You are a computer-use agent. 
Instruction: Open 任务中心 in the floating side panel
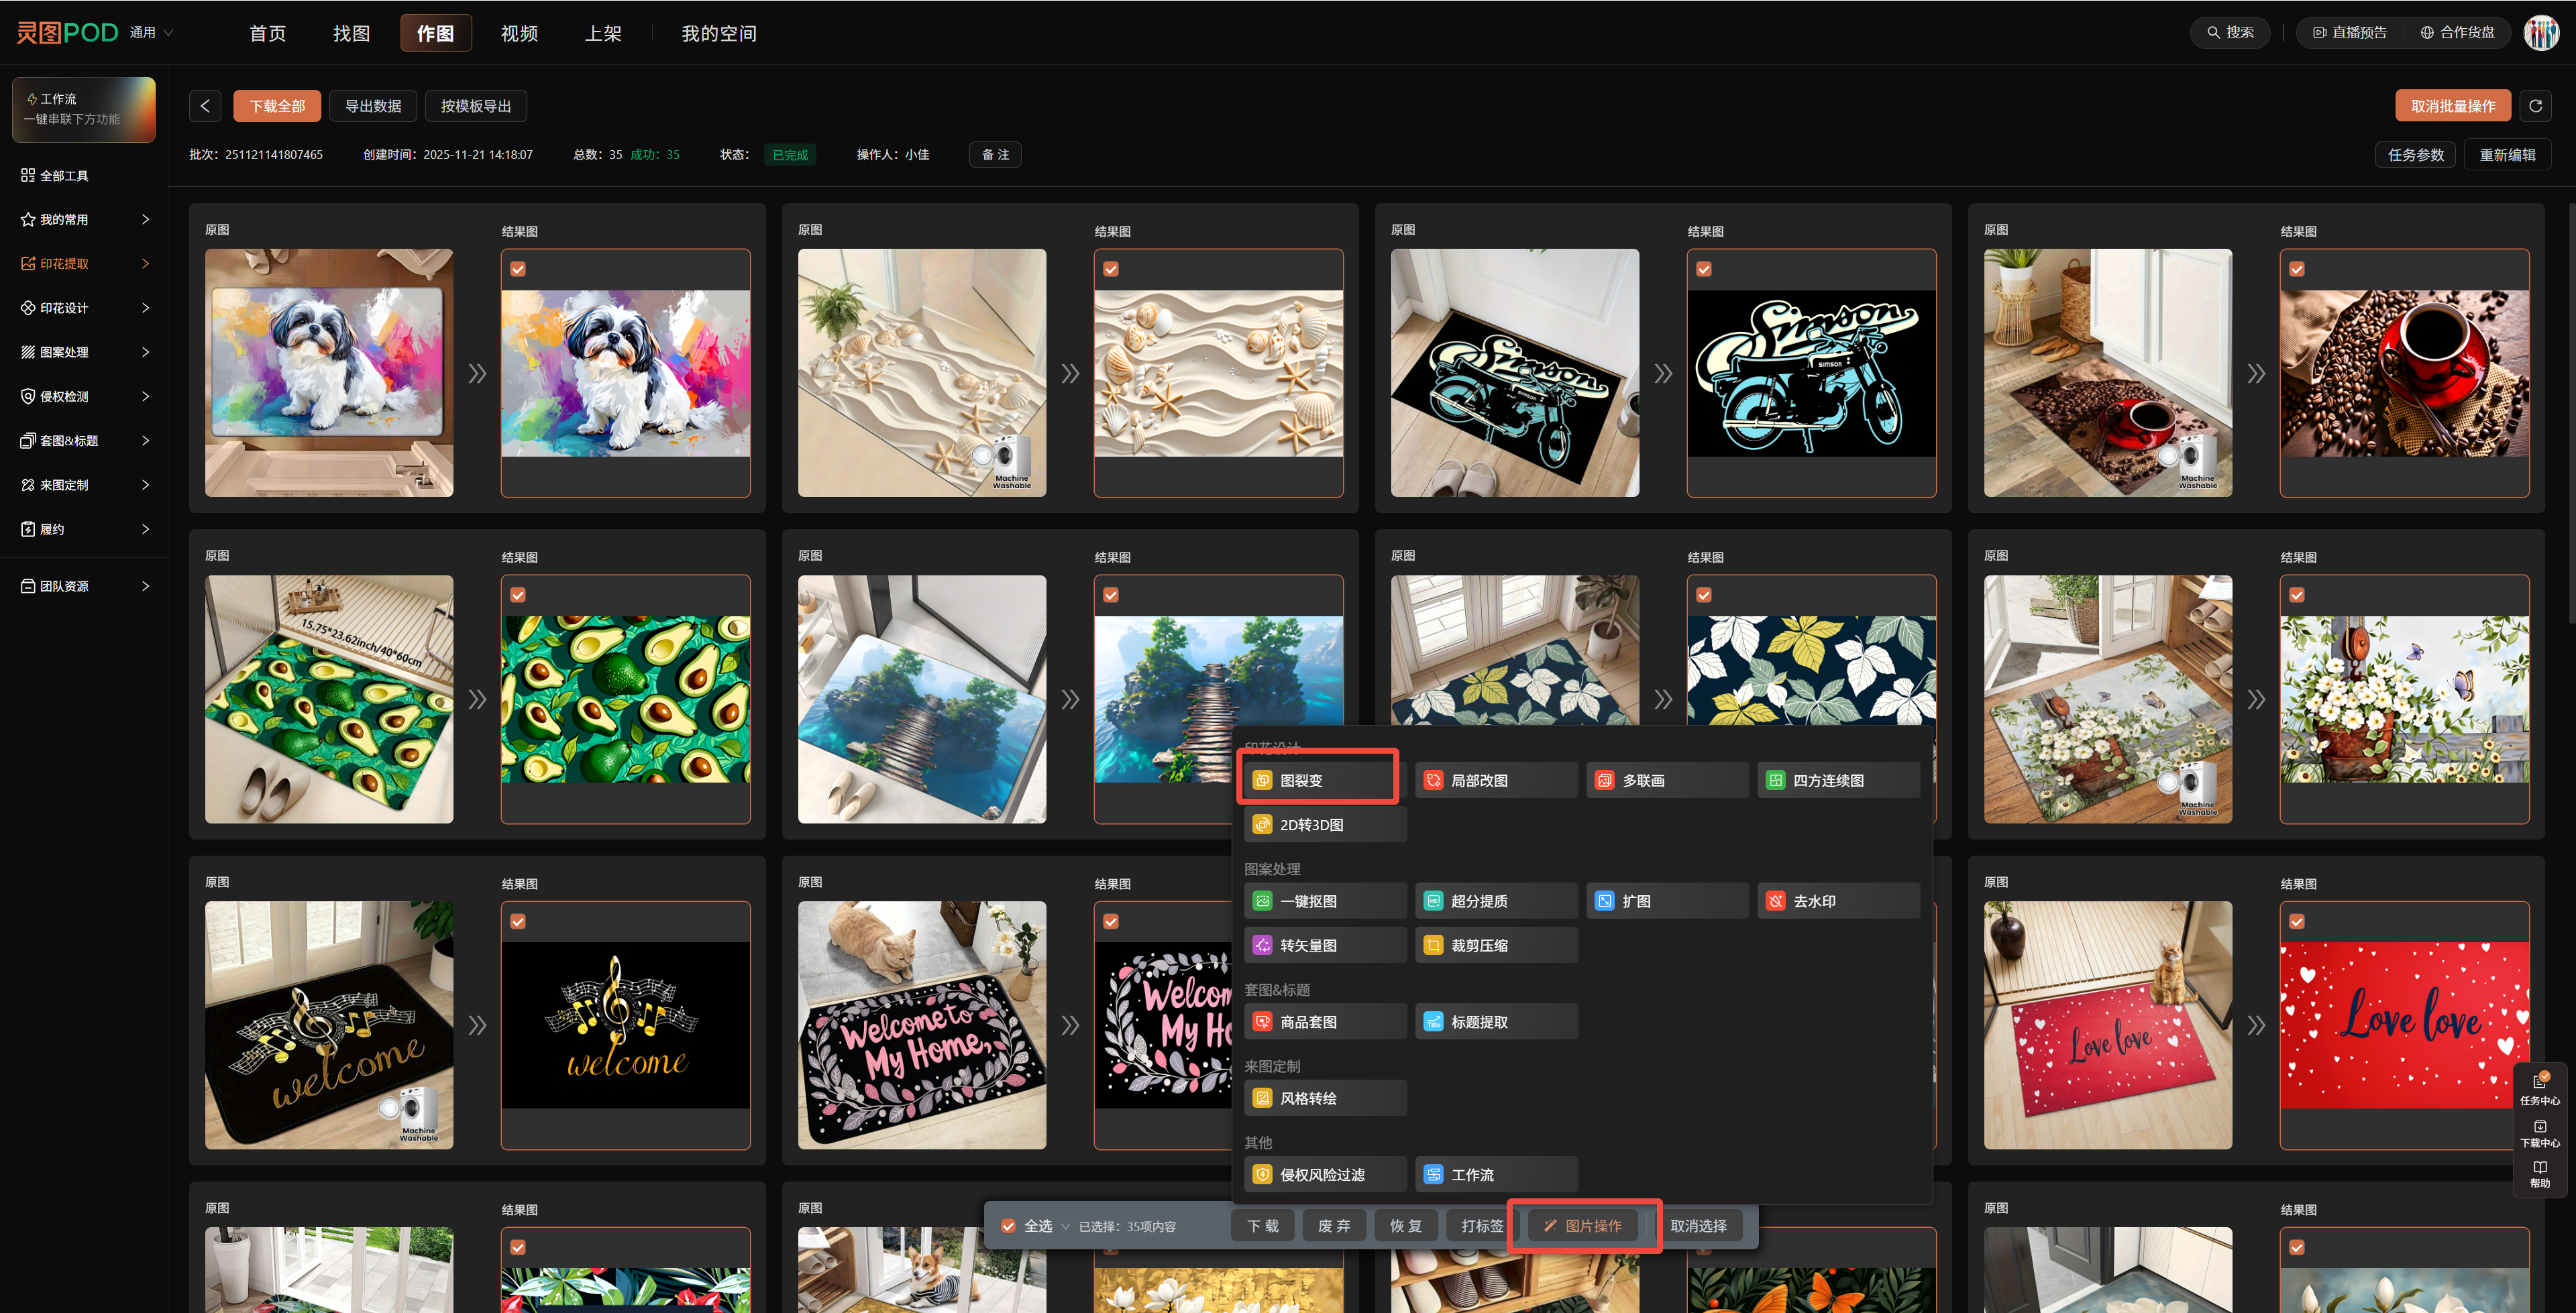2540,1089
